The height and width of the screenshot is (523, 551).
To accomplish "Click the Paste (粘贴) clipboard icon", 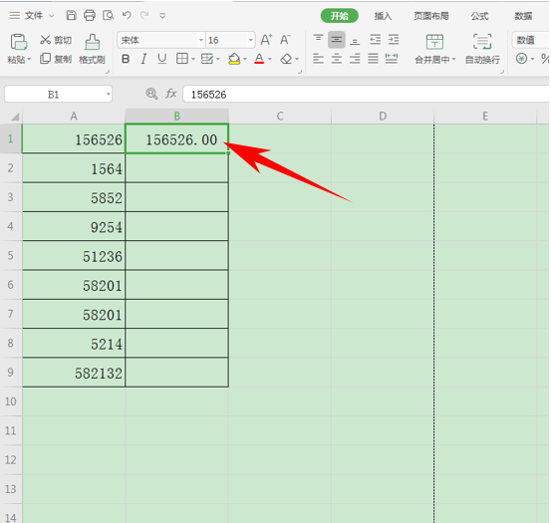I will click(19, 42).
